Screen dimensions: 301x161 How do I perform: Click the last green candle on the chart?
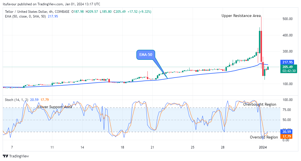click(268, 68)
